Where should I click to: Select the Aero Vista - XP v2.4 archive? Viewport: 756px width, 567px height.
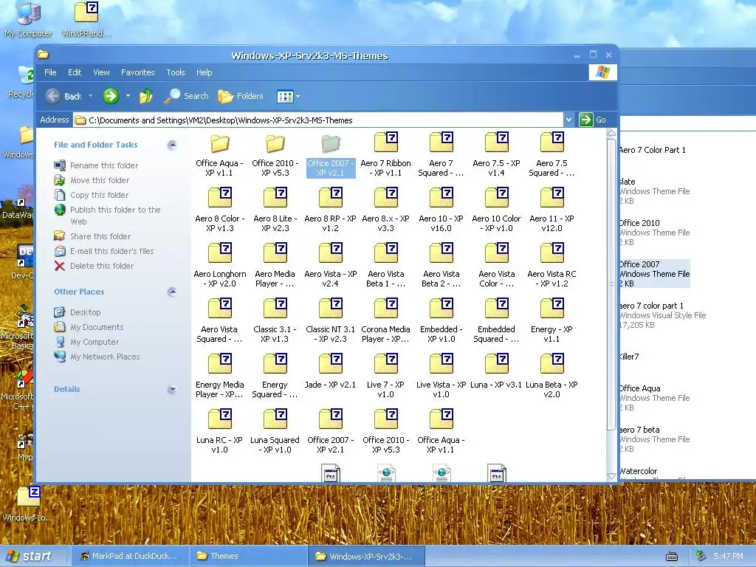coord(330,265)
